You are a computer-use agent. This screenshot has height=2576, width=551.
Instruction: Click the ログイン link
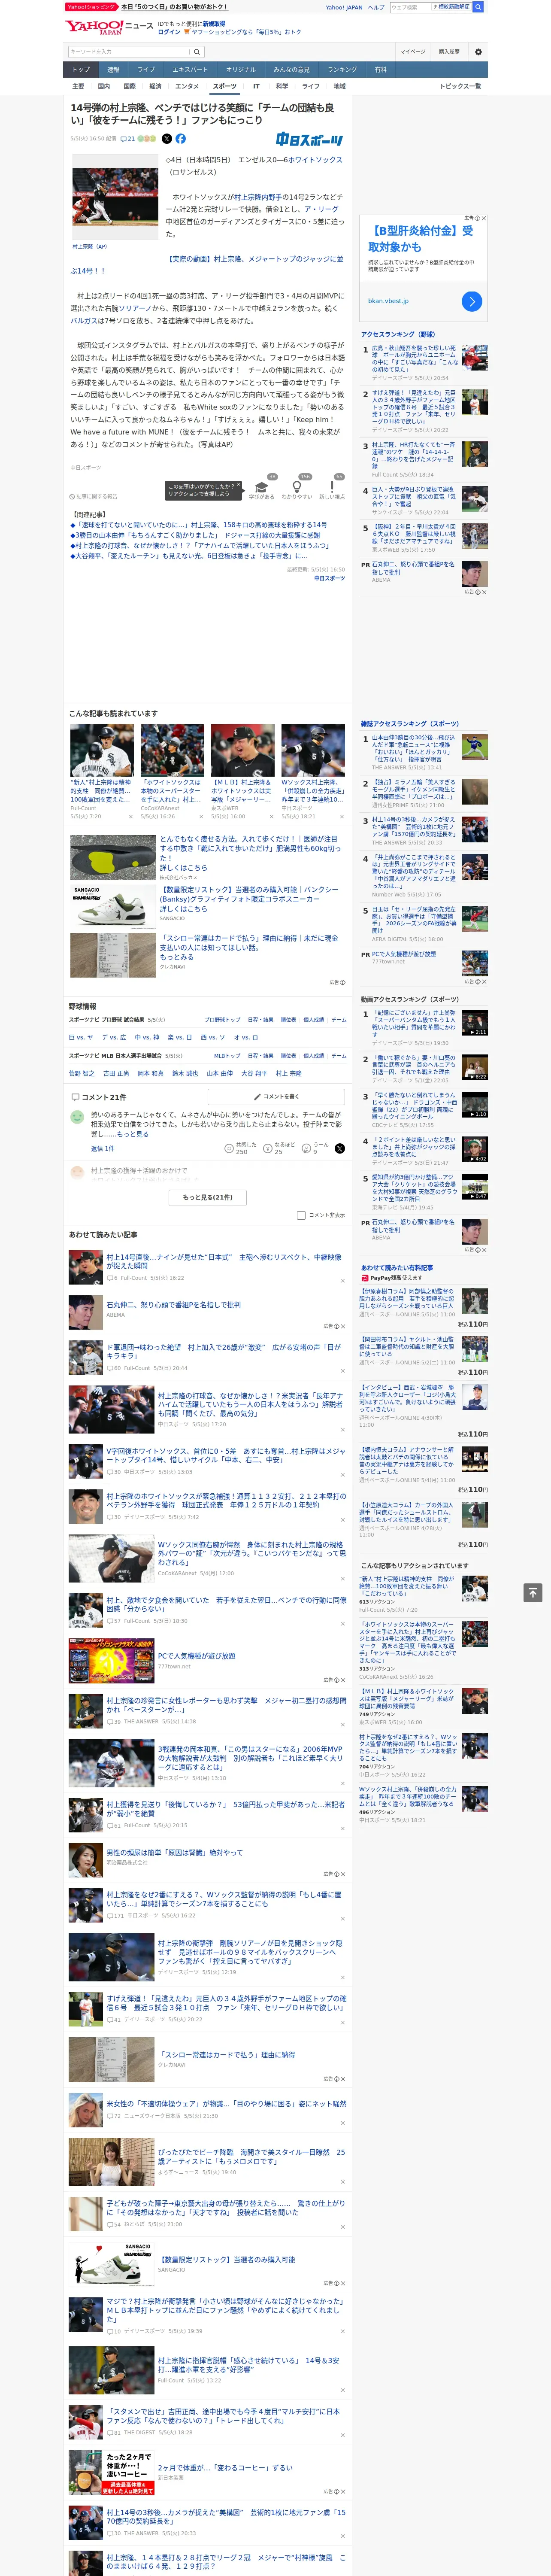click(x=170, y=32)
